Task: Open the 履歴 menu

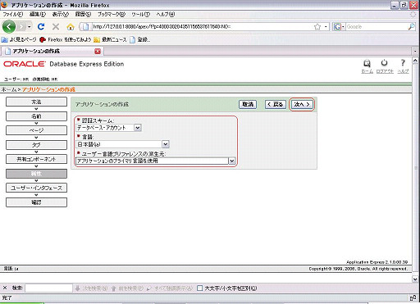Action: 83,14
